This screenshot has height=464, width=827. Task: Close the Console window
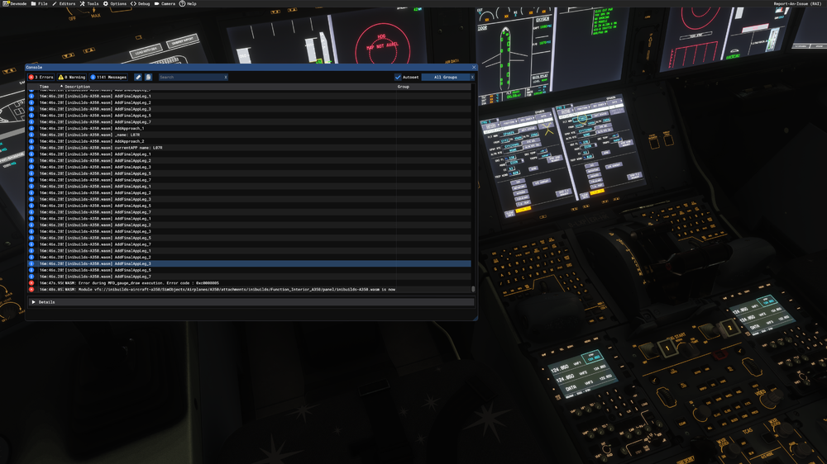point(474,67)
